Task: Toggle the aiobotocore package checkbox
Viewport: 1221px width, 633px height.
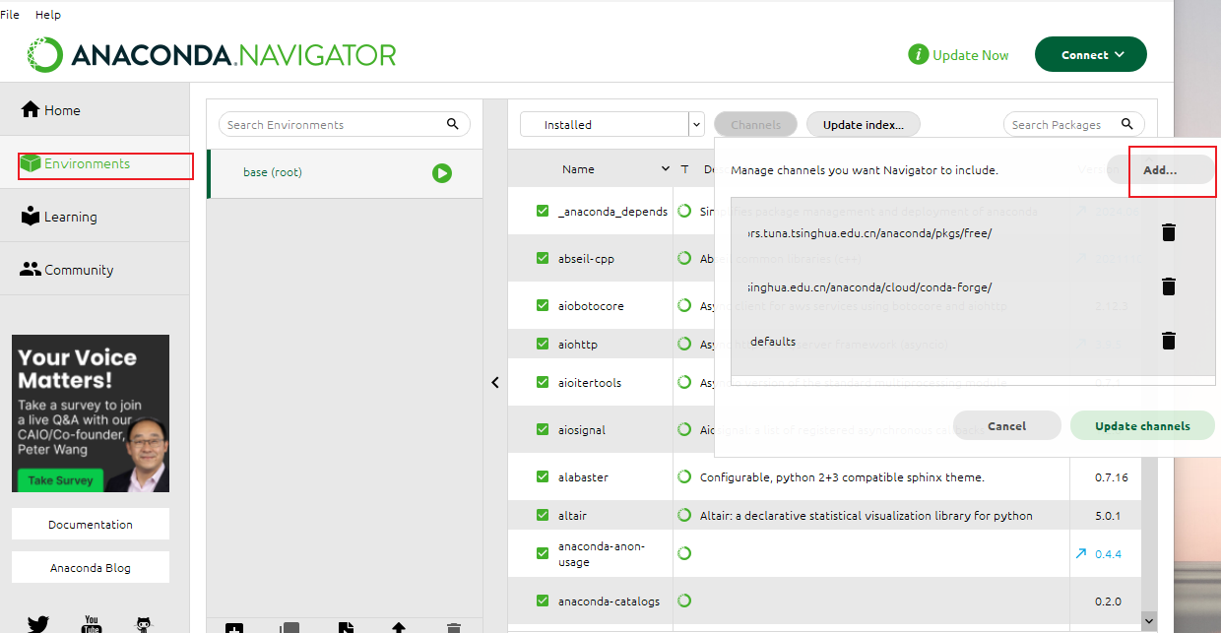Action: pos(543,305)
